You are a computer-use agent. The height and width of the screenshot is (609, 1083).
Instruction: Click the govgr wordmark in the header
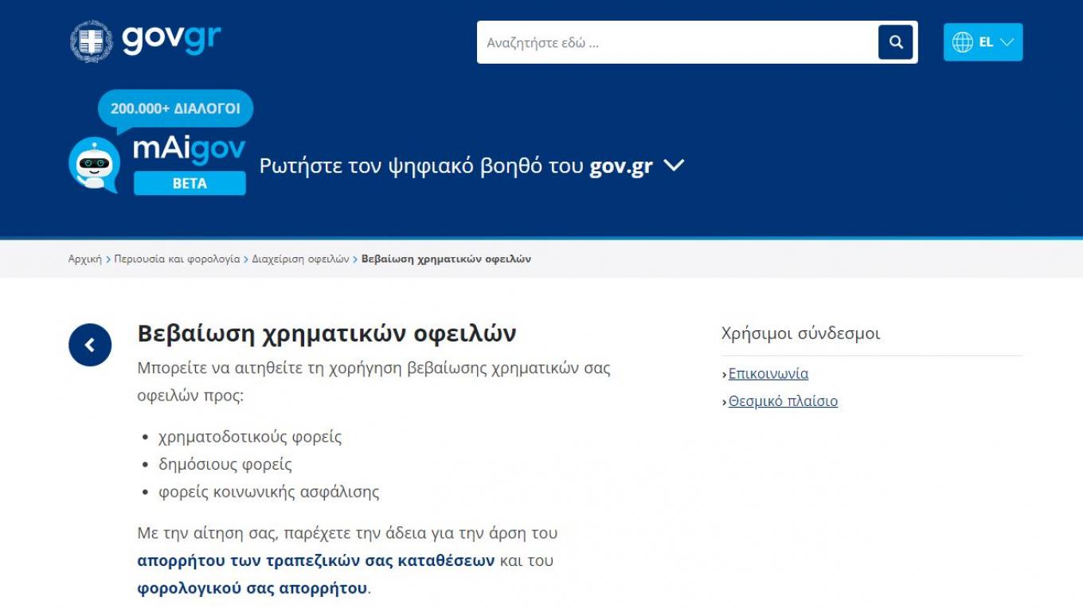(x=171, y=39)
